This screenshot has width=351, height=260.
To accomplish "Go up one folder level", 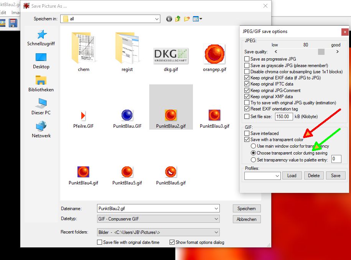I will [x=178, y=19].
